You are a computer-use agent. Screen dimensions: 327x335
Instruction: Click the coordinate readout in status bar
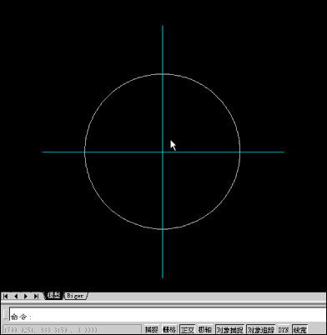click(72, 330)
